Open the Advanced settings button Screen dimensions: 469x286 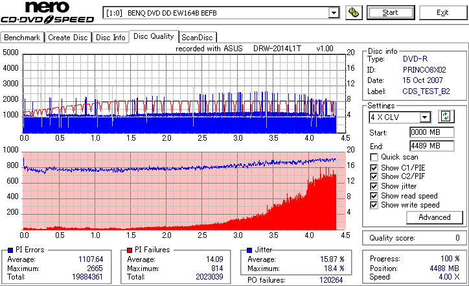tap(434, 217)
